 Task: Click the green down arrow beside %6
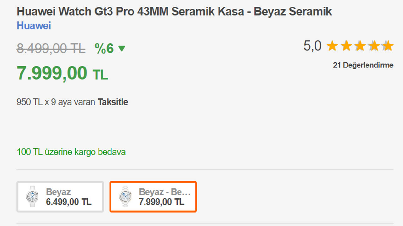[x=122, y=49]
